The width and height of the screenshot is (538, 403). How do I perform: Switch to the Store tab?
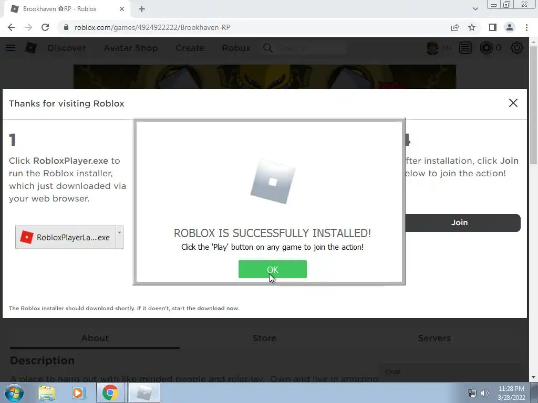point(265,338)
